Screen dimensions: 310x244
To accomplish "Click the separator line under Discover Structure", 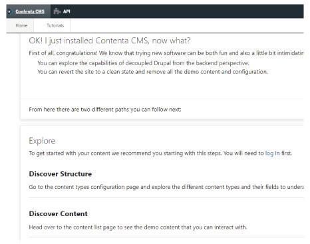I will point(166,197).
